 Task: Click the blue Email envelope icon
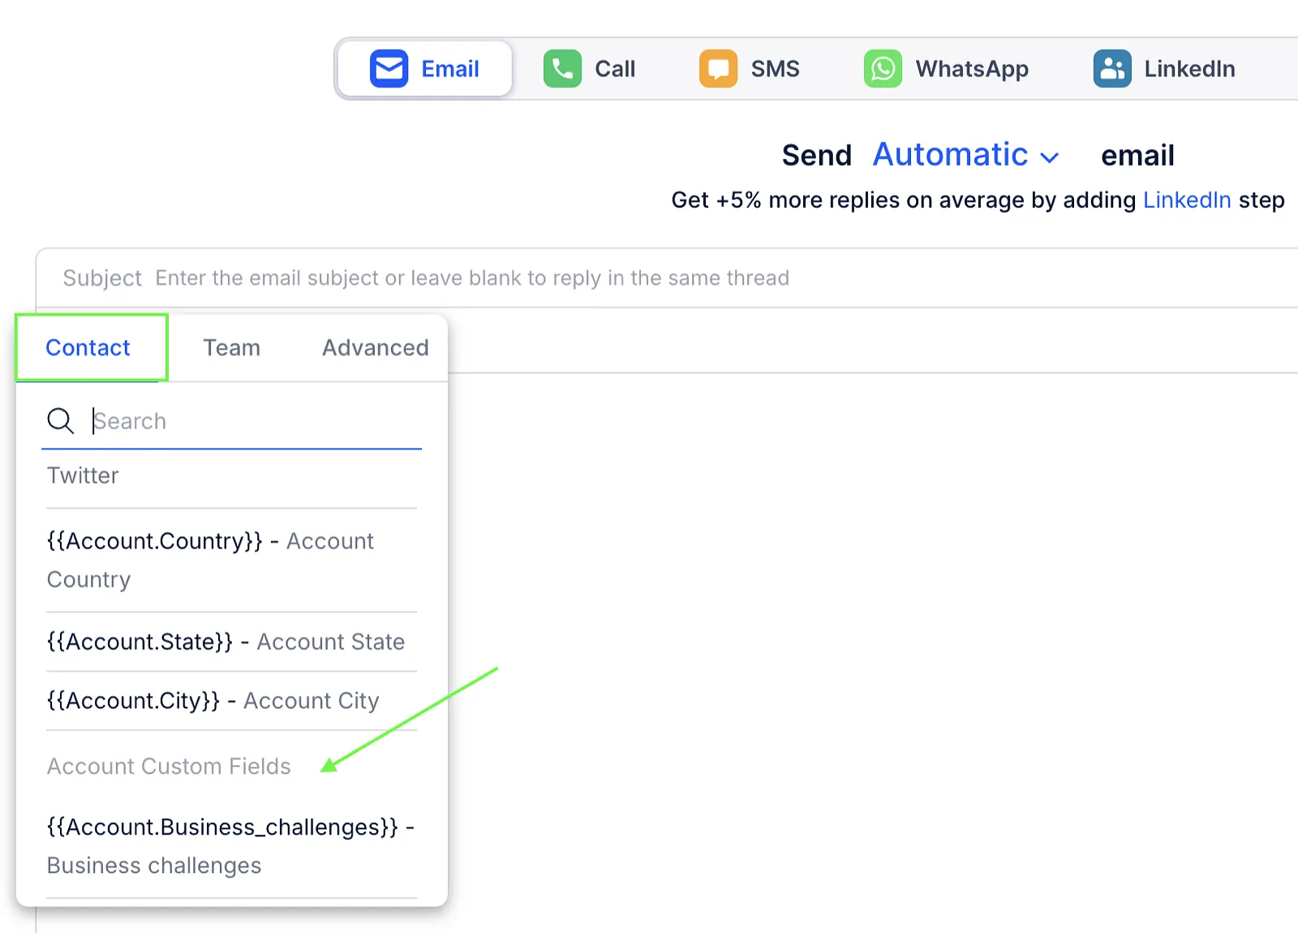(389, 69)
